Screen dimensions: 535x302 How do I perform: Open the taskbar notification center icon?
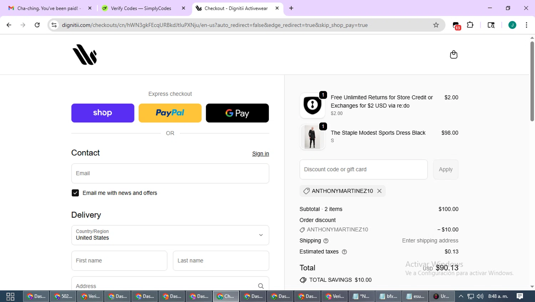click(520, 296)
